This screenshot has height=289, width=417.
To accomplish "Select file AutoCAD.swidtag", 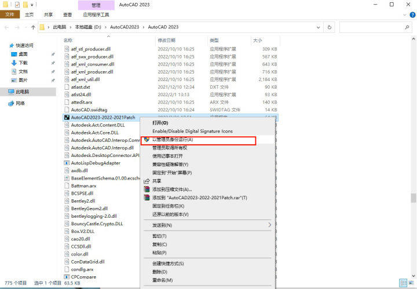I will [89, 110].
